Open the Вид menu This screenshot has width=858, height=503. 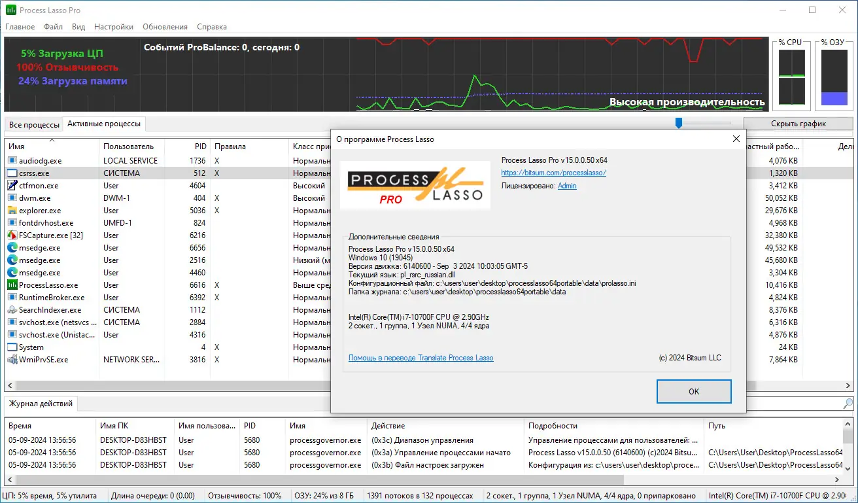point(78,27)
